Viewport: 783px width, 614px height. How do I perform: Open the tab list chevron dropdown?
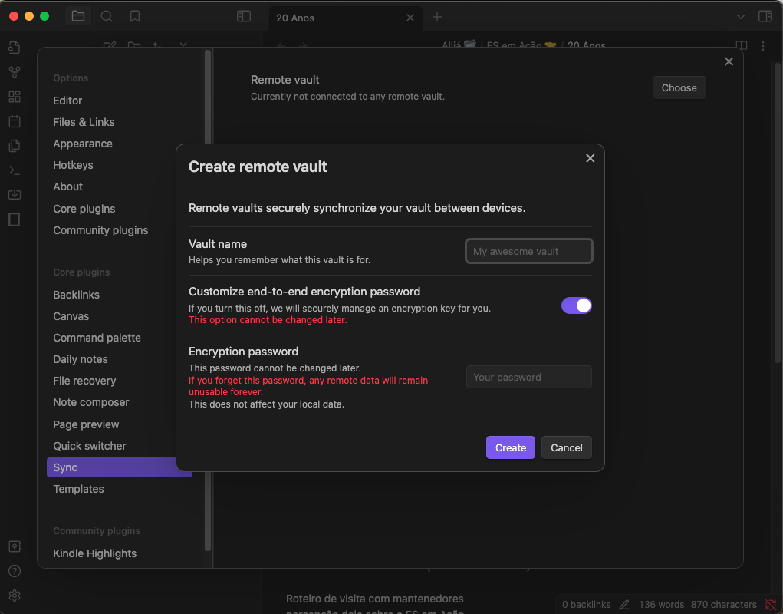739,15
